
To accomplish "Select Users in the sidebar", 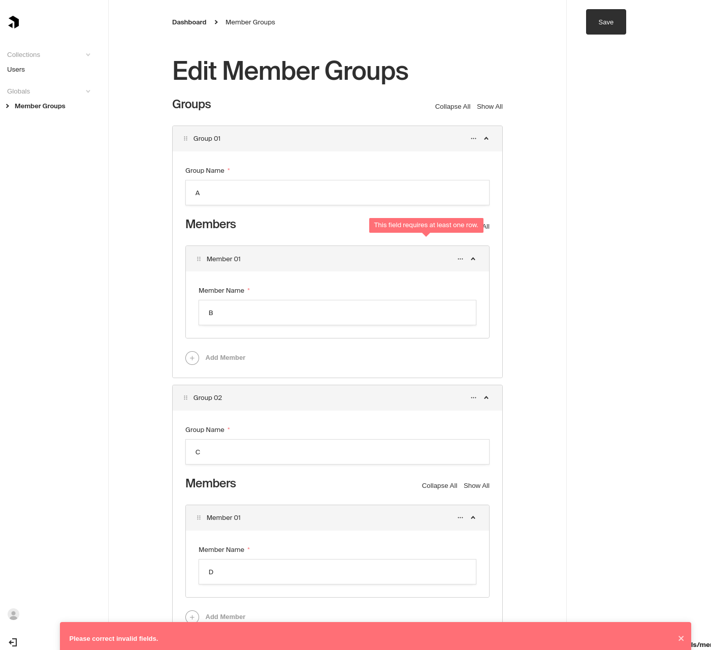I will point(16,69).
